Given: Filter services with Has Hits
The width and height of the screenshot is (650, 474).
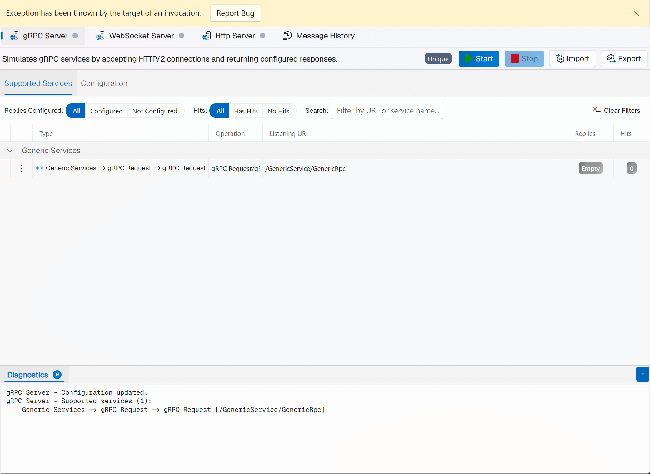Looking at the screenshot, I should (246, 111).
